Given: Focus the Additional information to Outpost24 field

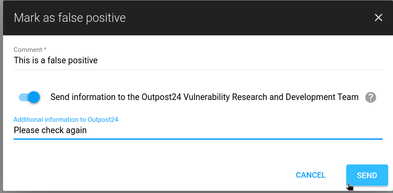Looking at the screenshot, I should (x=198, y=130).
